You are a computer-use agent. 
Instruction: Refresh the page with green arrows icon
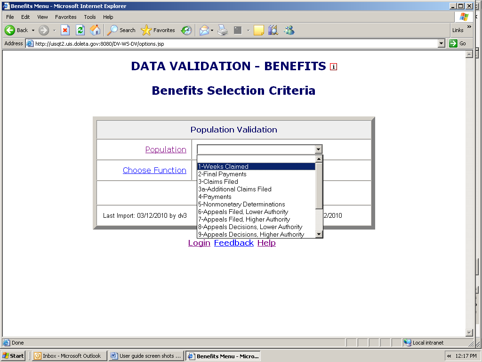(80, 30)
